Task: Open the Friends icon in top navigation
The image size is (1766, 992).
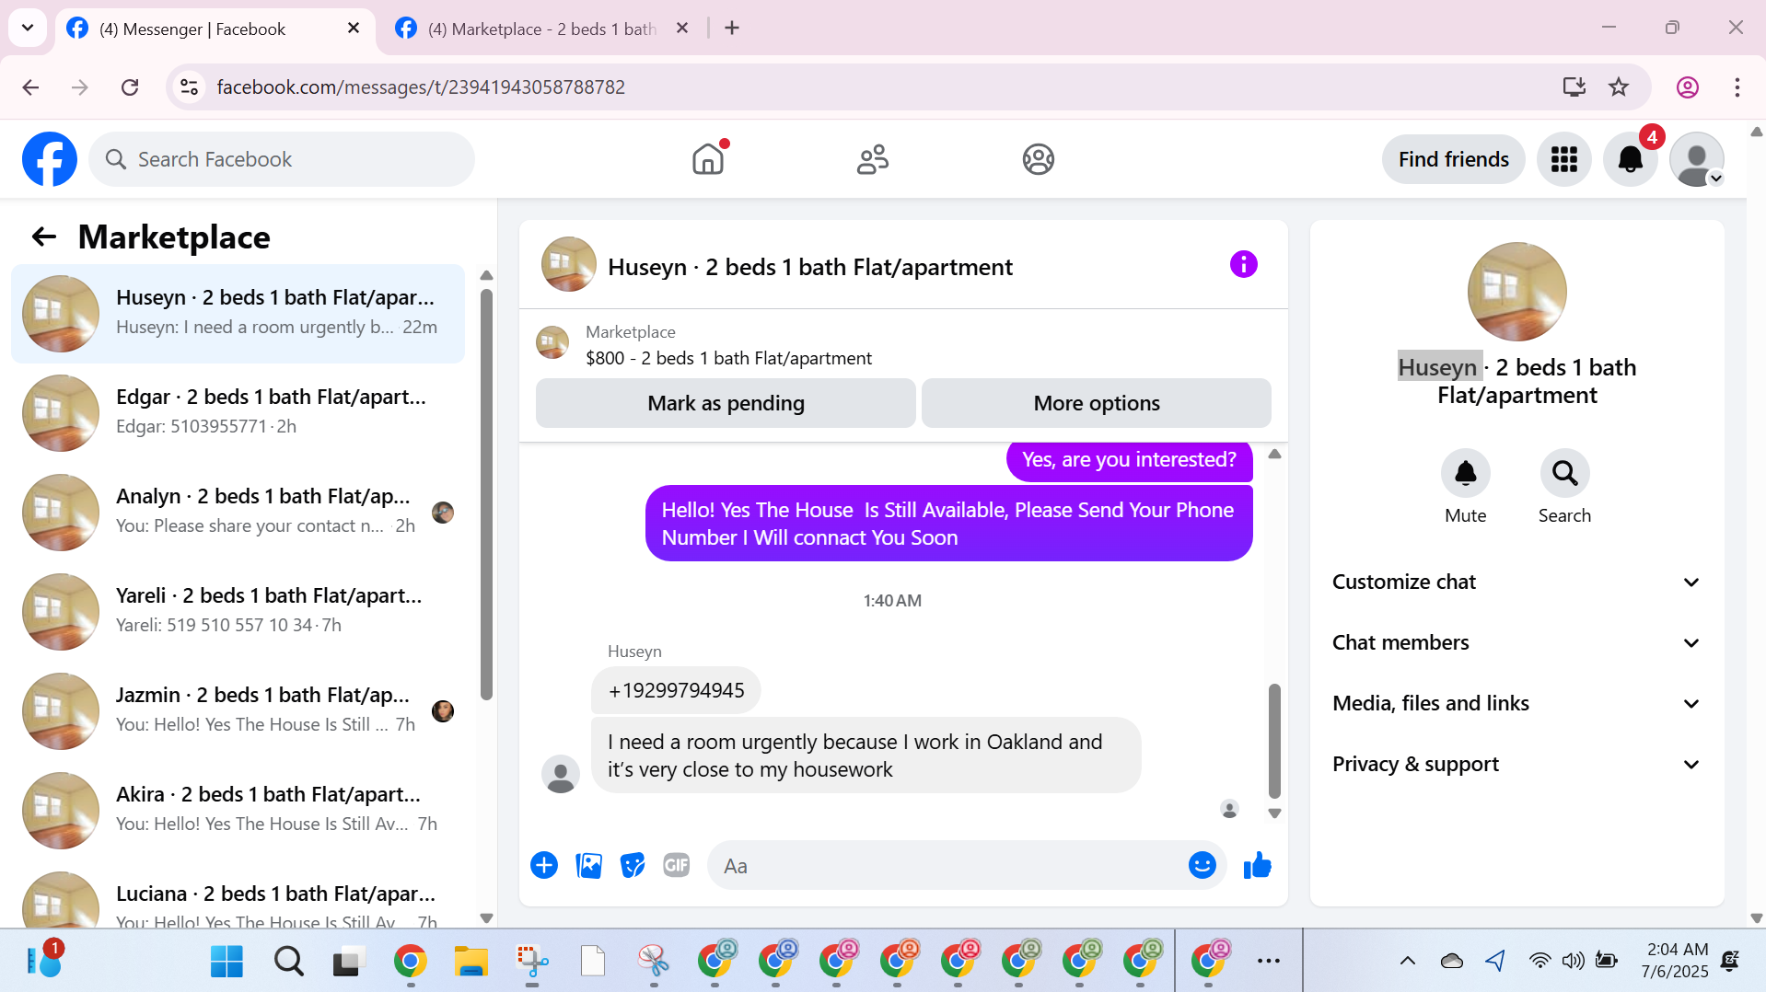Action: coord(873,159)
